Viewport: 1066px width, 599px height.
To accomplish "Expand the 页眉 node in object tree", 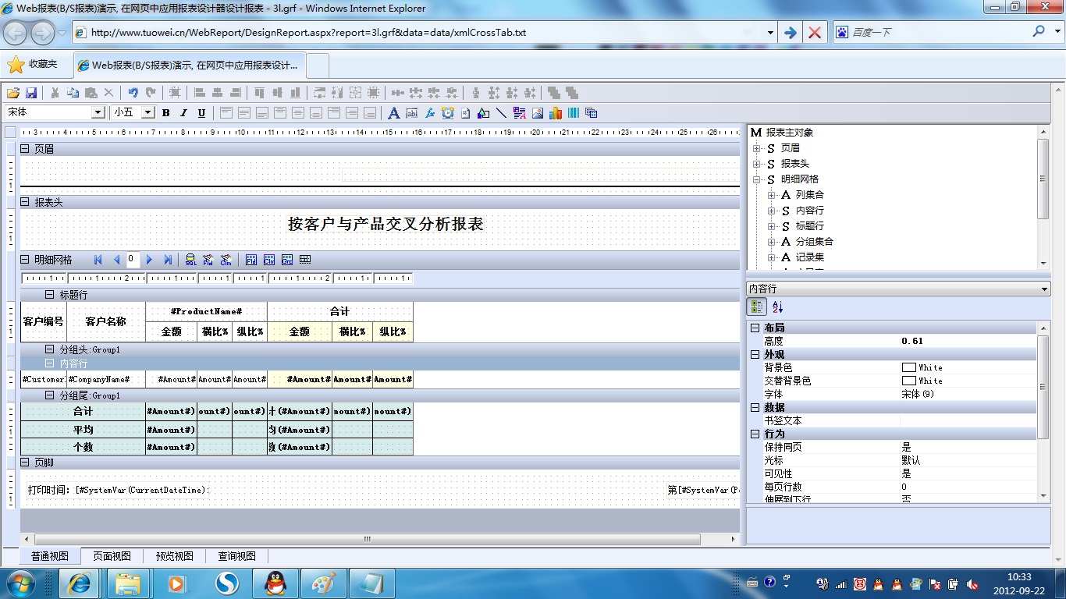I will (756, 148).
